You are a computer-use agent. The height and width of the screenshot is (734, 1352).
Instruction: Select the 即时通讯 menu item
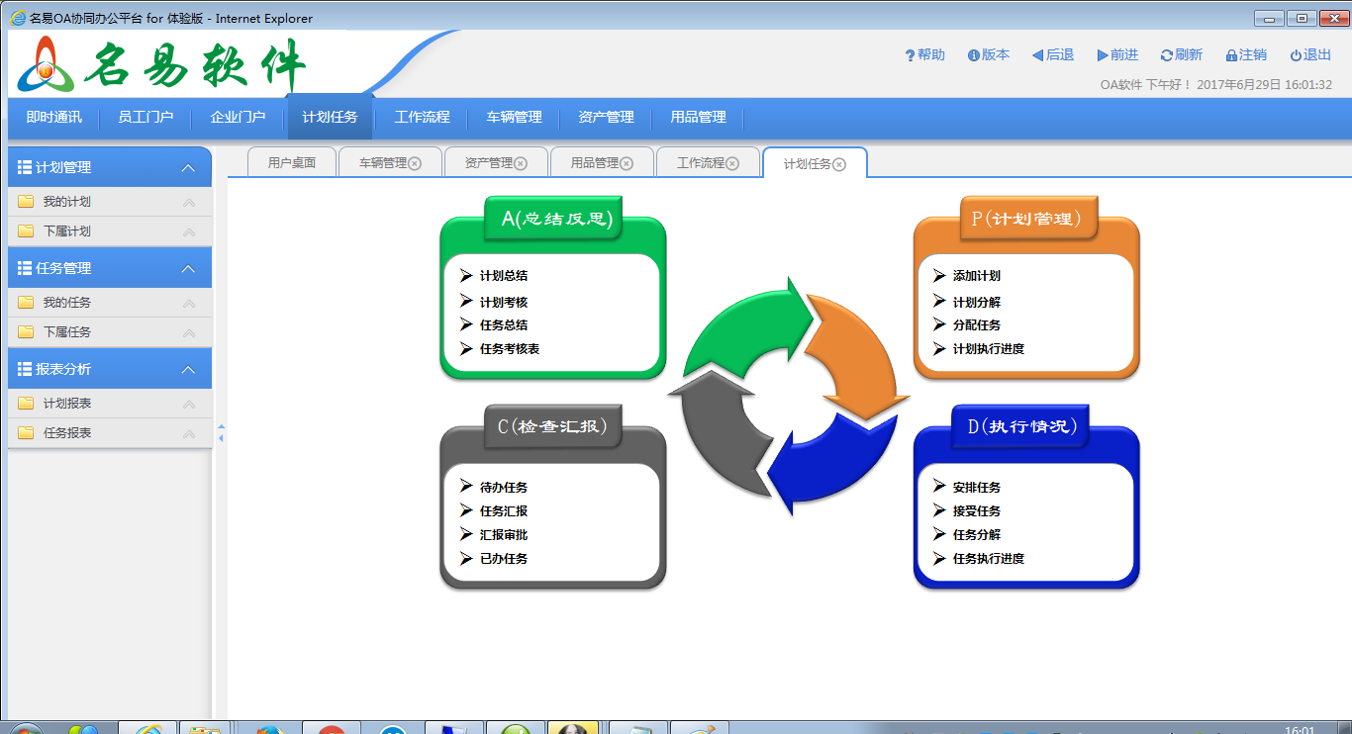(x=52, y=118)
